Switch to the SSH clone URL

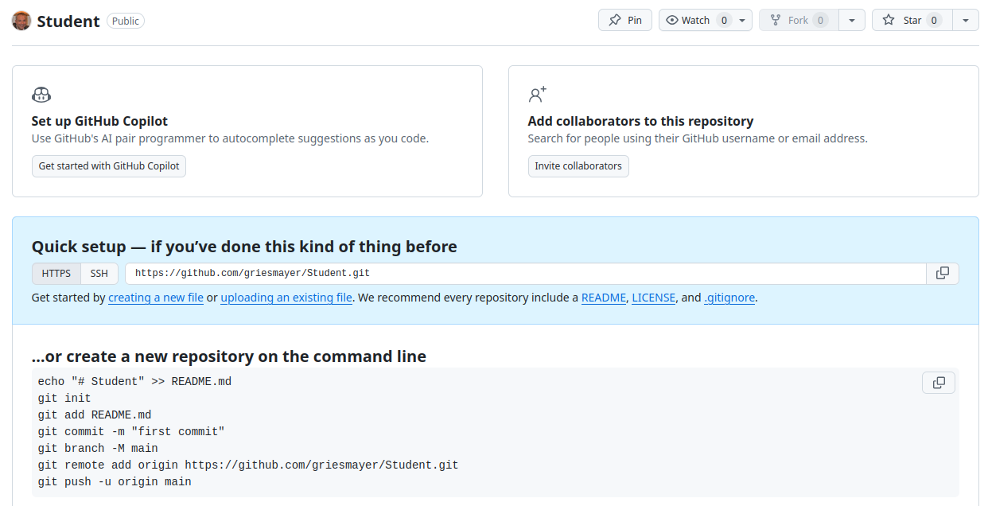(99, 274)
